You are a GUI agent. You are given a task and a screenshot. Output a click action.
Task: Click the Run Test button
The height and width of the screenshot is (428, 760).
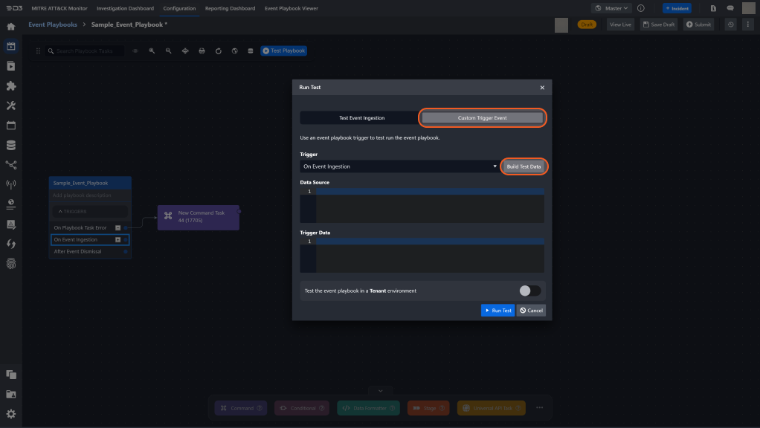497,310
